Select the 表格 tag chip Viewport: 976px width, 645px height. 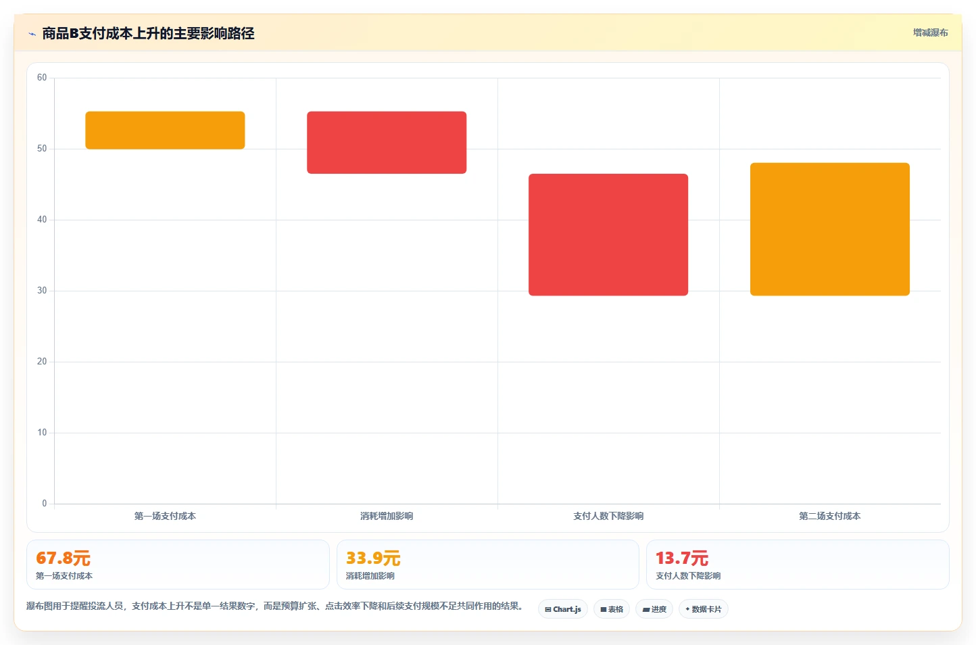point(612,609)
